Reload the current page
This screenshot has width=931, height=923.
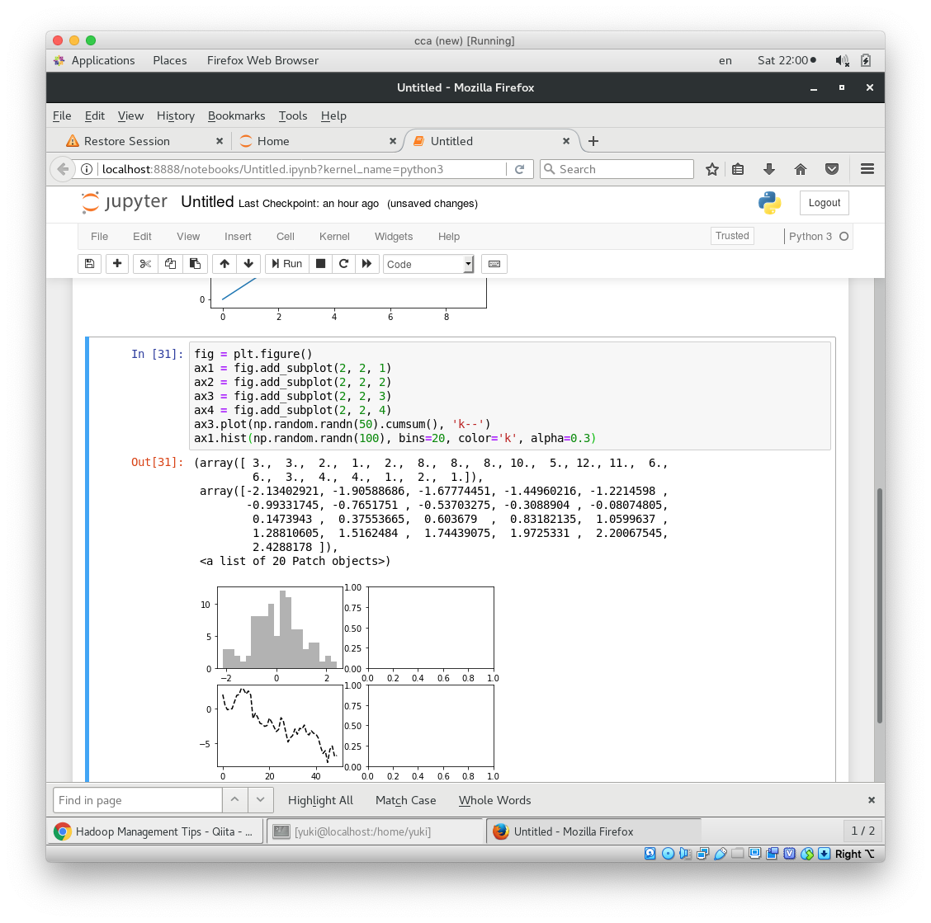tap(519, 169)
